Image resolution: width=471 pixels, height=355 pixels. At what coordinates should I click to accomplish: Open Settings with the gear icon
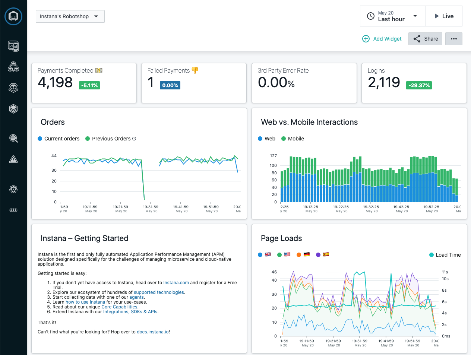(x=13, y=189)
